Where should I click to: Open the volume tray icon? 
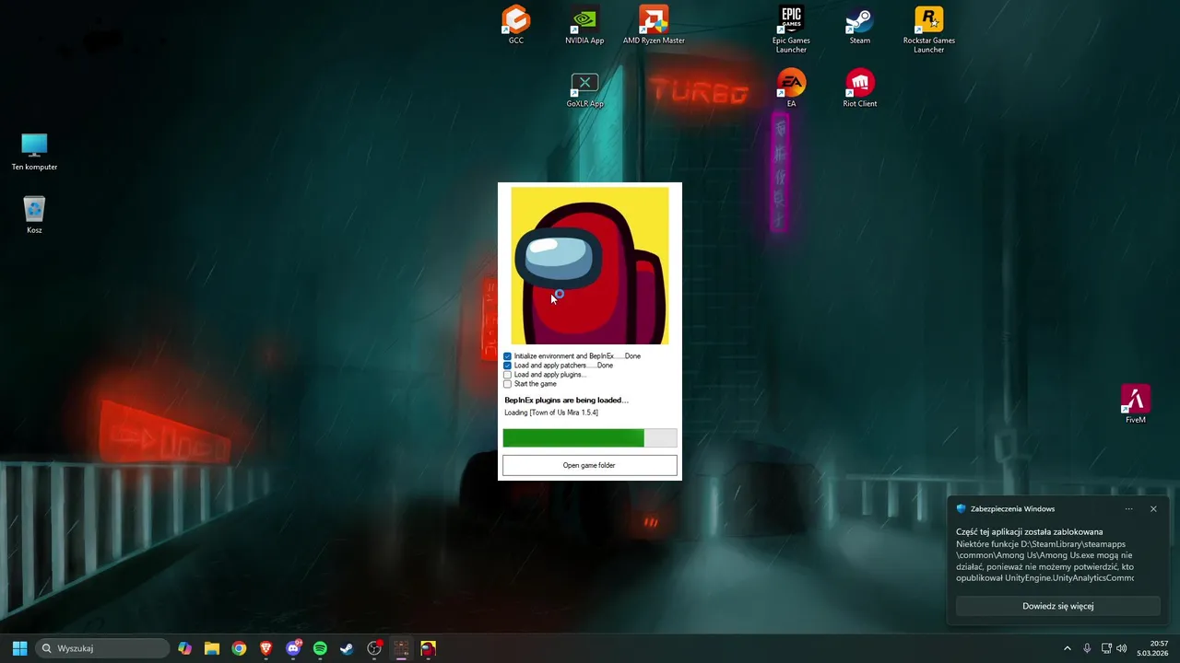[1122, 648]
